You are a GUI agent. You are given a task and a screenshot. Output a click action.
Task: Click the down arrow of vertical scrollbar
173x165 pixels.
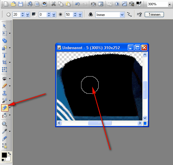[145, 118]
